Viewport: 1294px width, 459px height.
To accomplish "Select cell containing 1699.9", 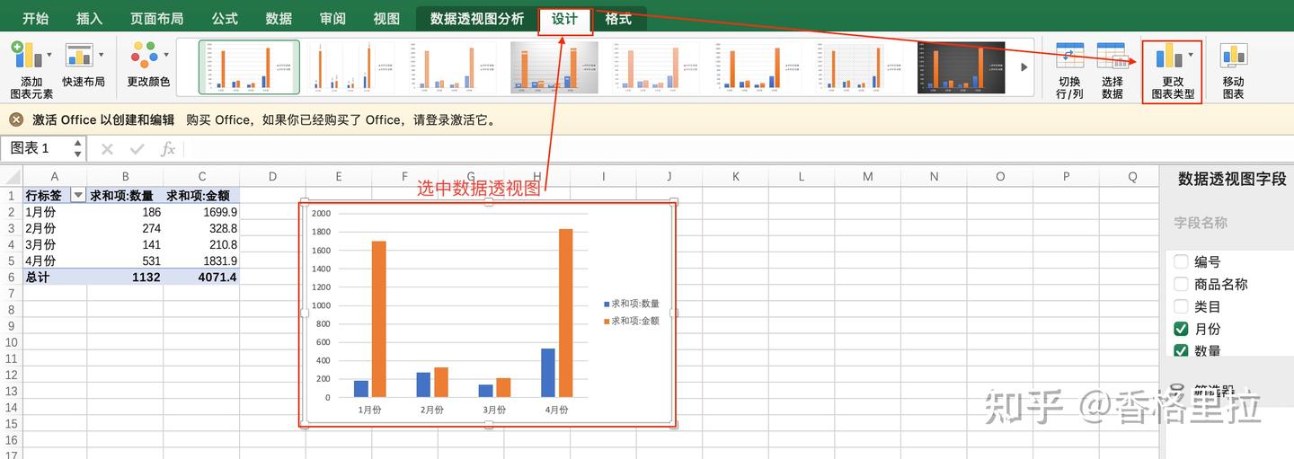I will click(201, 212).
